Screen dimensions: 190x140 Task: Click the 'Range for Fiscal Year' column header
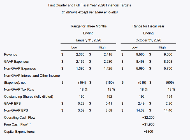point(148,26)
